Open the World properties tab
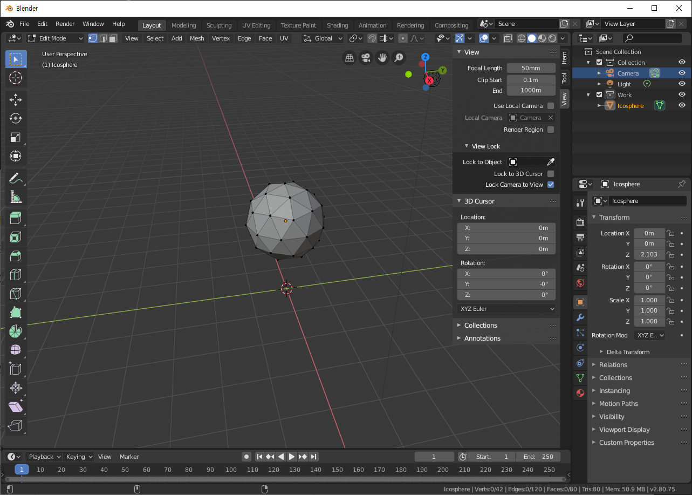The image size is (692, 495). [x=580, y=282]
